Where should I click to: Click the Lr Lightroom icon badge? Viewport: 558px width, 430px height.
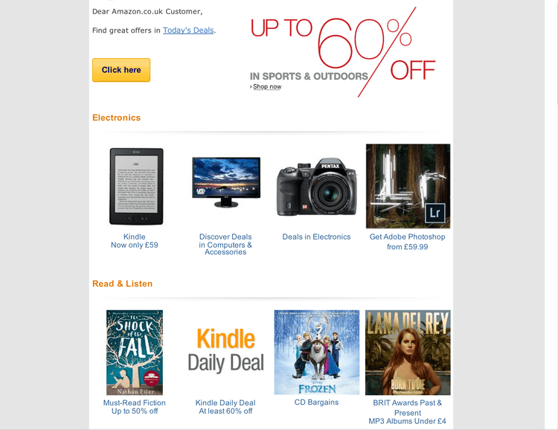click(x=435, y=213)
